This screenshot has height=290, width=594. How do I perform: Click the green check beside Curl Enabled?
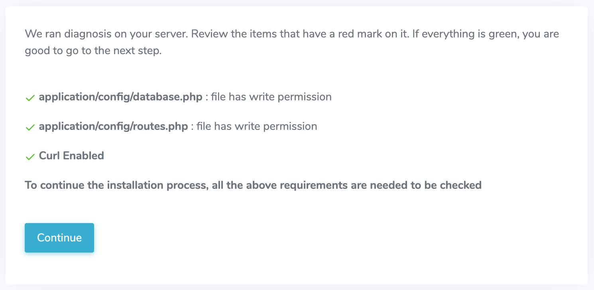pos(30,157)
